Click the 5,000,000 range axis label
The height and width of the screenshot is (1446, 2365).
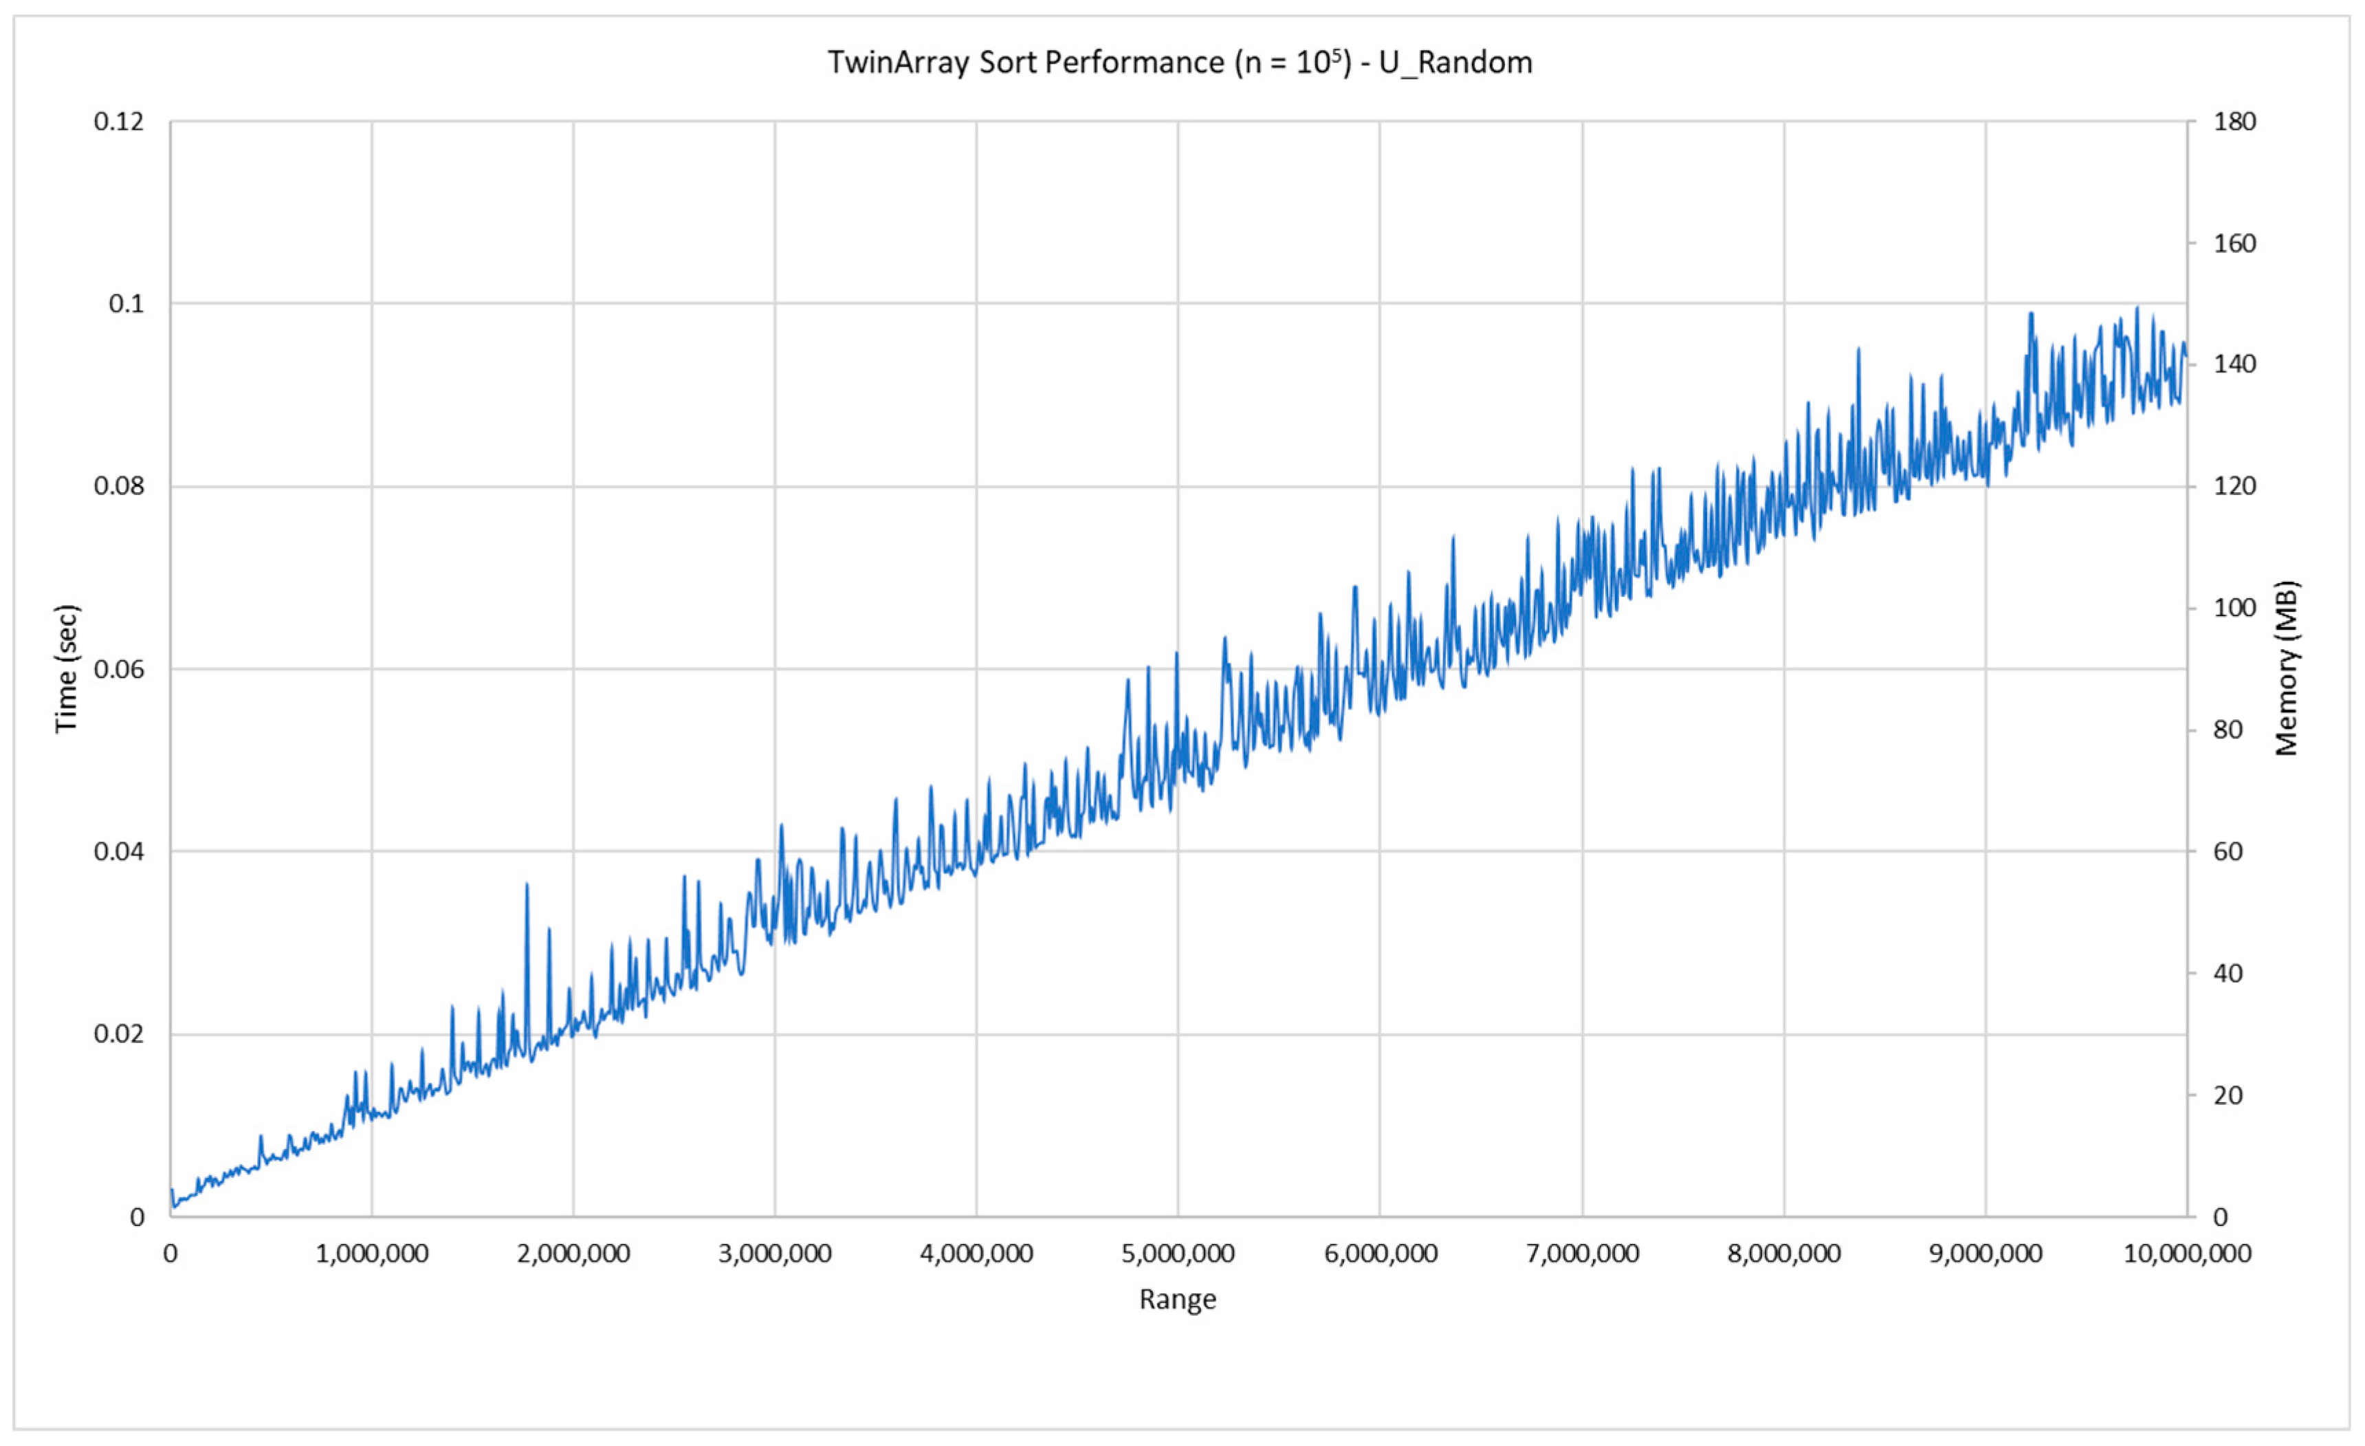pyautogui.click(x=1178, y=1253)
